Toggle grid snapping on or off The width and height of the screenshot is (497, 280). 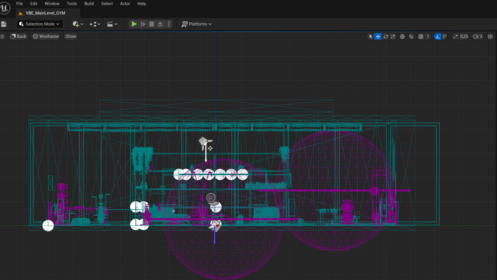coord(421,37)
